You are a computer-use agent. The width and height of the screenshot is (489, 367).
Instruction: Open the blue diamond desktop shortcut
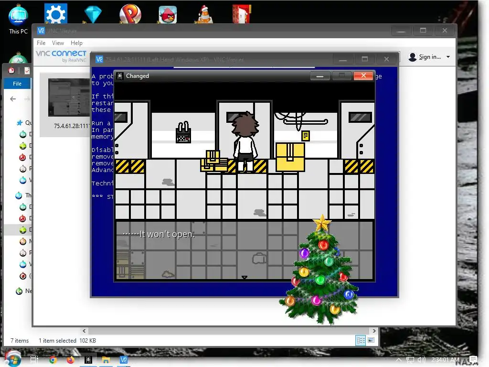pos(93,14)
